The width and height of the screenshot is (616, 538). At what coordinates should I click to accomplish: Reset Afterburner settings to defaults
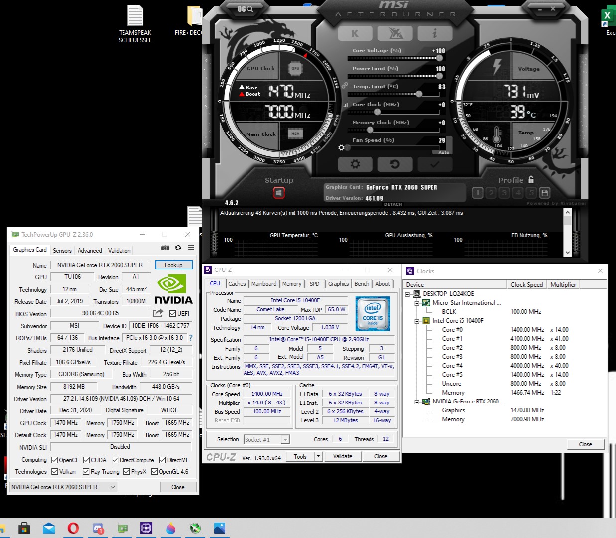[395, 164]
